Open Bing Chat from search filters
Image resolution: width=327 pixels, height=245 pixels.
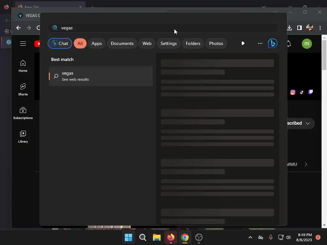[x=60, y=43]
